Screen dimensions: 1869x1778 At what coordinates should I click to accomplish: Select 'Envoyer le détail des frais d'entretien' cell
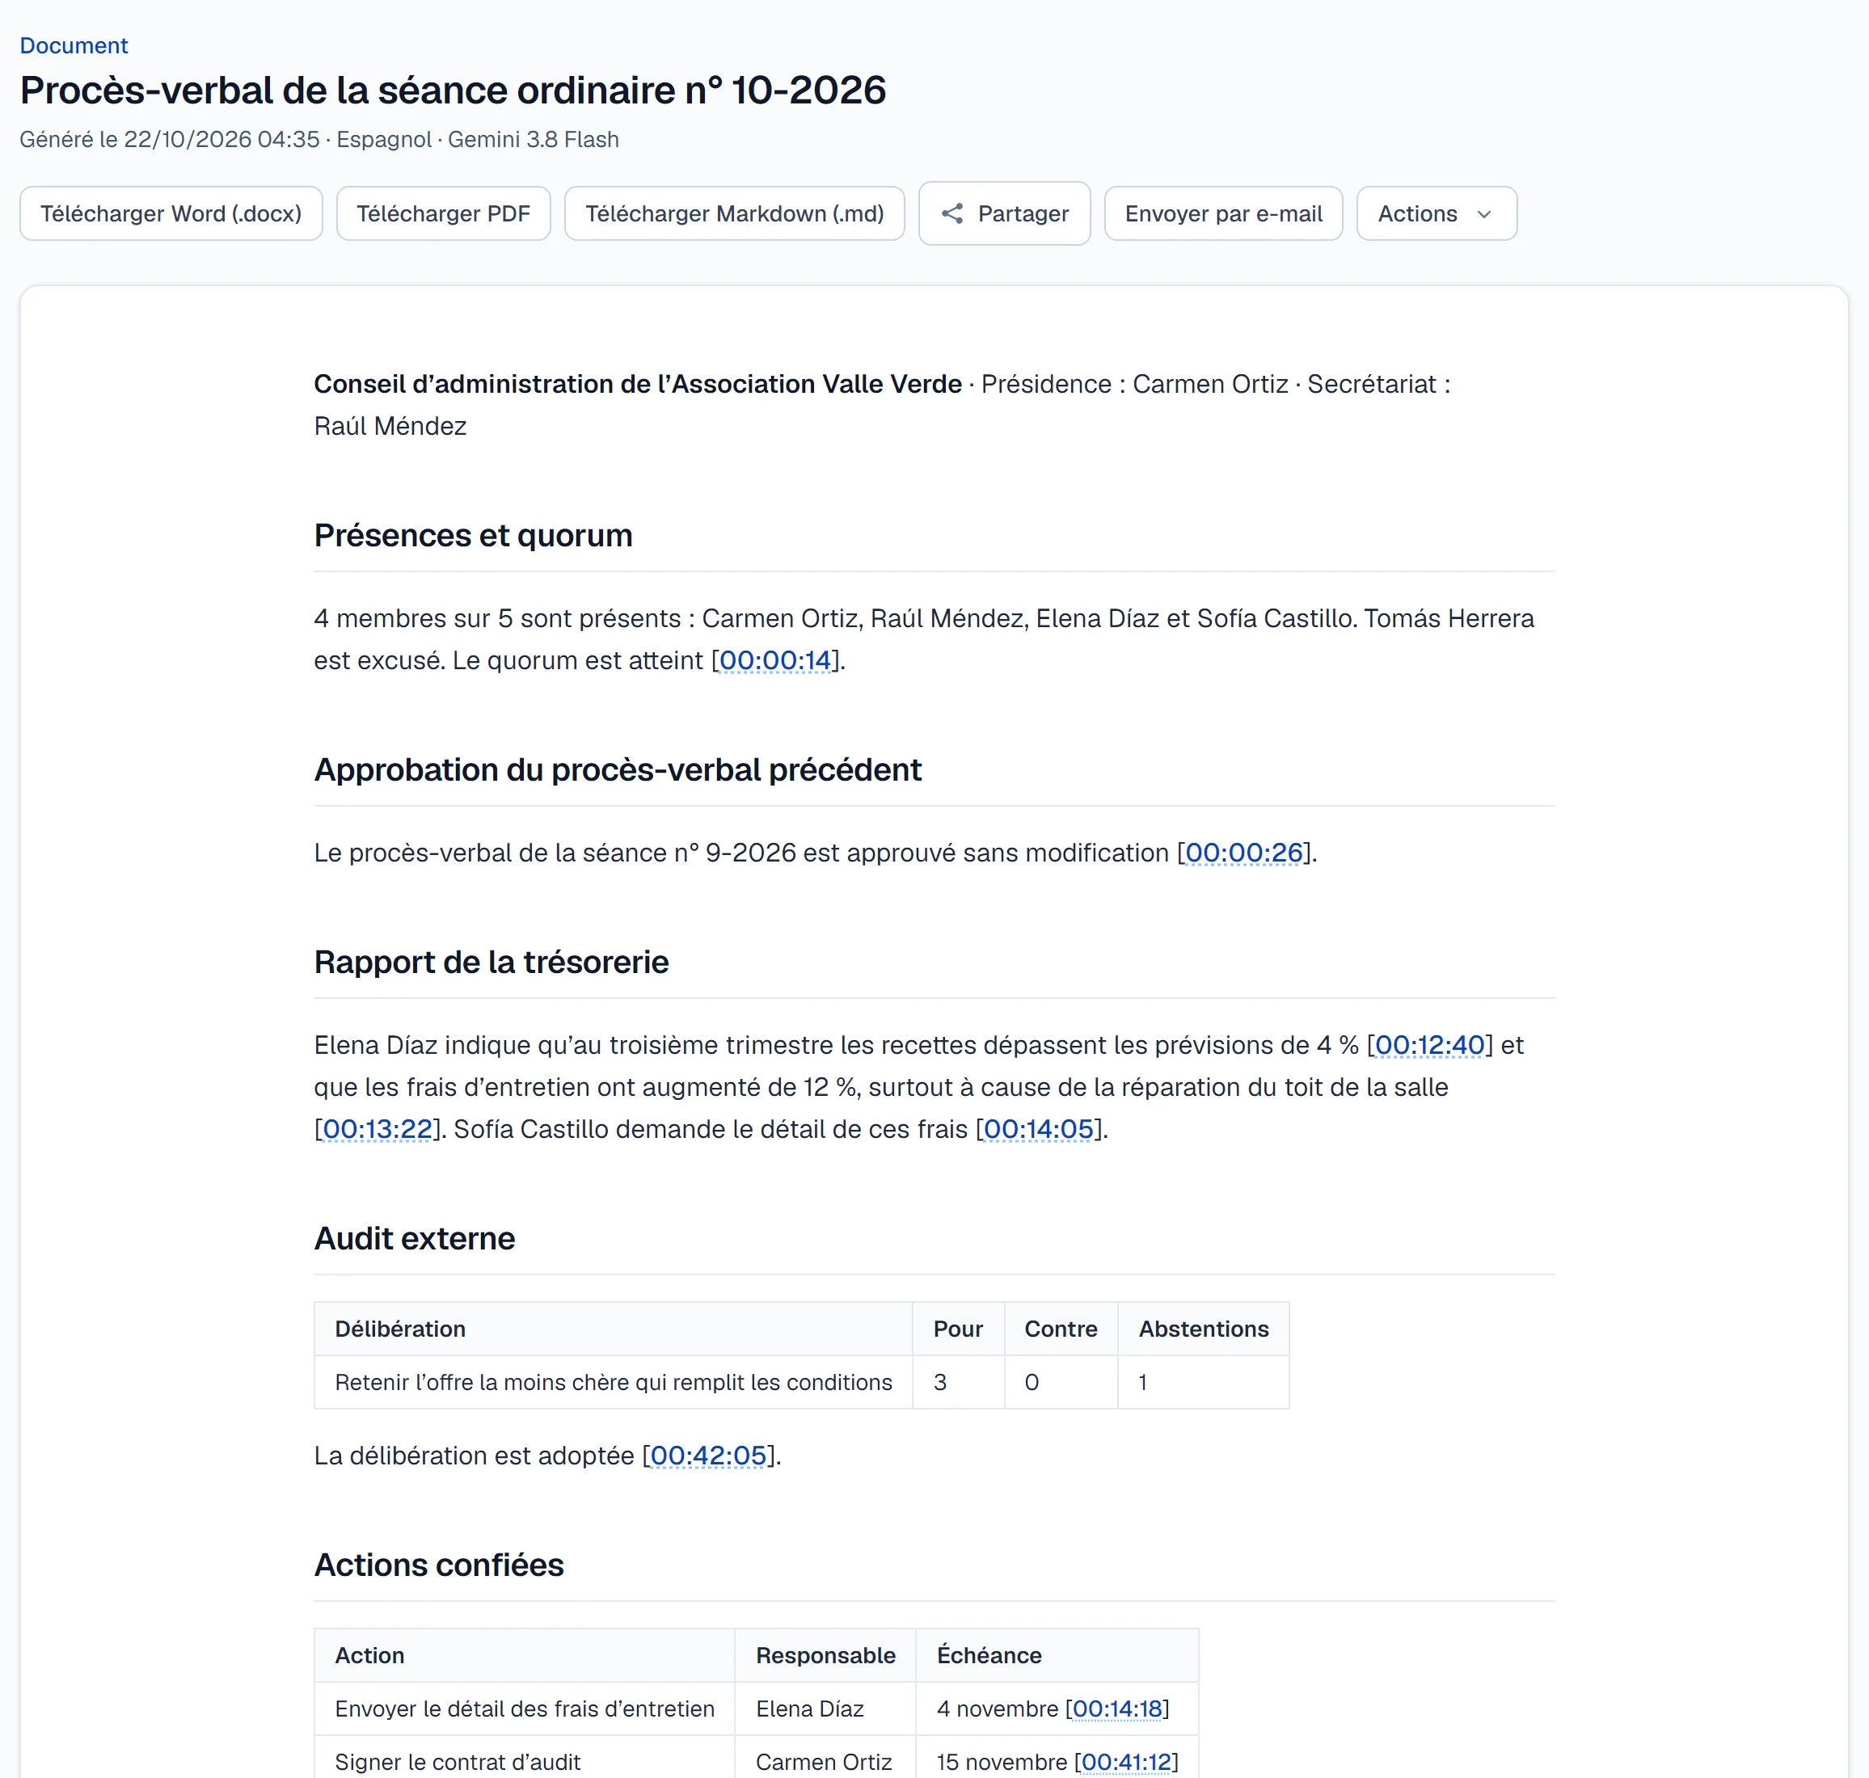pyautogui.click(x=525, y=1708)
